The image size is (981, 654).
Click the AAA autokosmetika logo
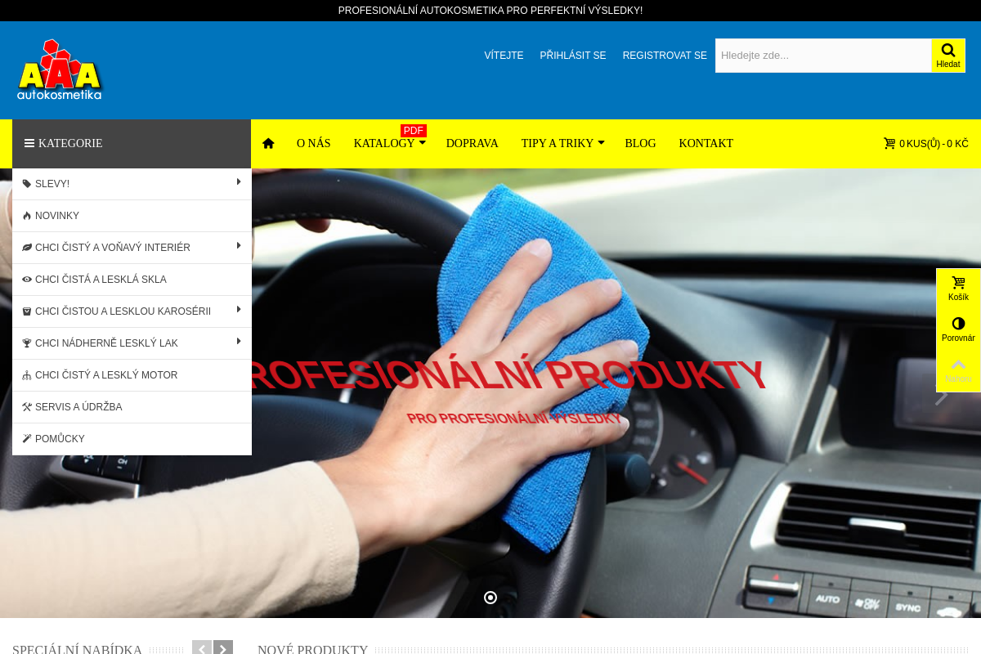point(59,69)
